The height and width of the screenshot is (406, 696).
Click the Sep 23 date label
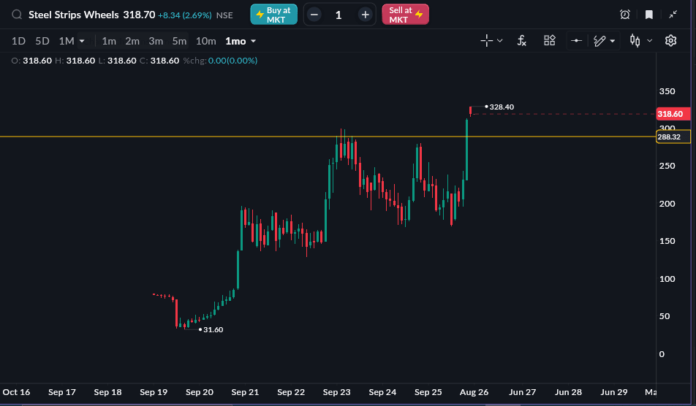coord(336,392)
